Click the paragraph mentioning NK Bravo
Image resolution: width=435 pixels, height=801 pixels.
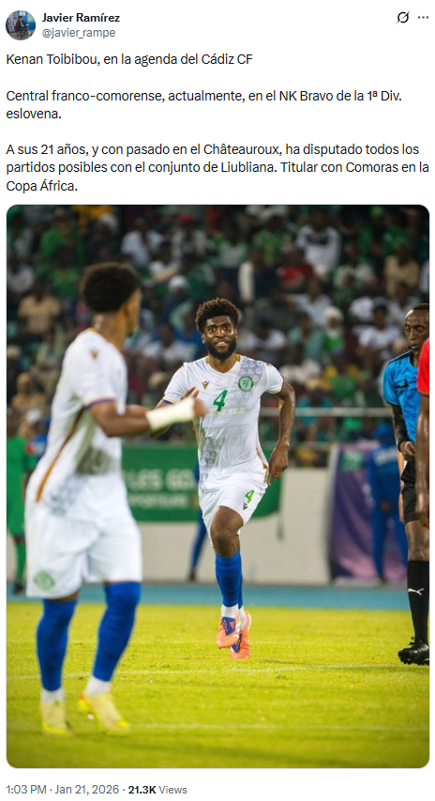(x=204, y=104)
